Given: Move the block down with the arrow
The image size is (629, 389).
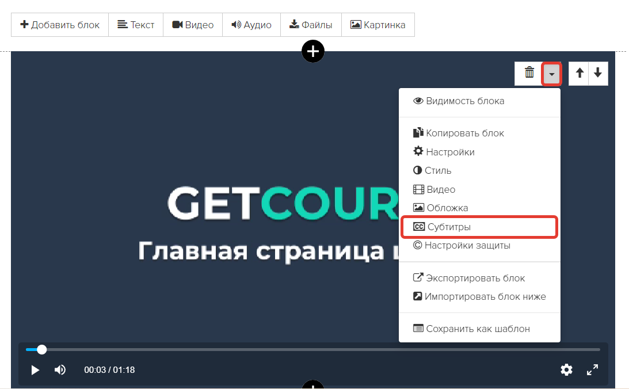Looking at the screenshot, I should (x=598, y=73).
